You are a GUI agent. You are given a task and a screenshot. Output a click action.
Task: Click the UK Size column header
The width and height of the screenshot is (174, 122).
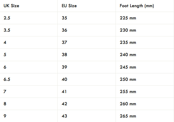(x=11, y=6)
